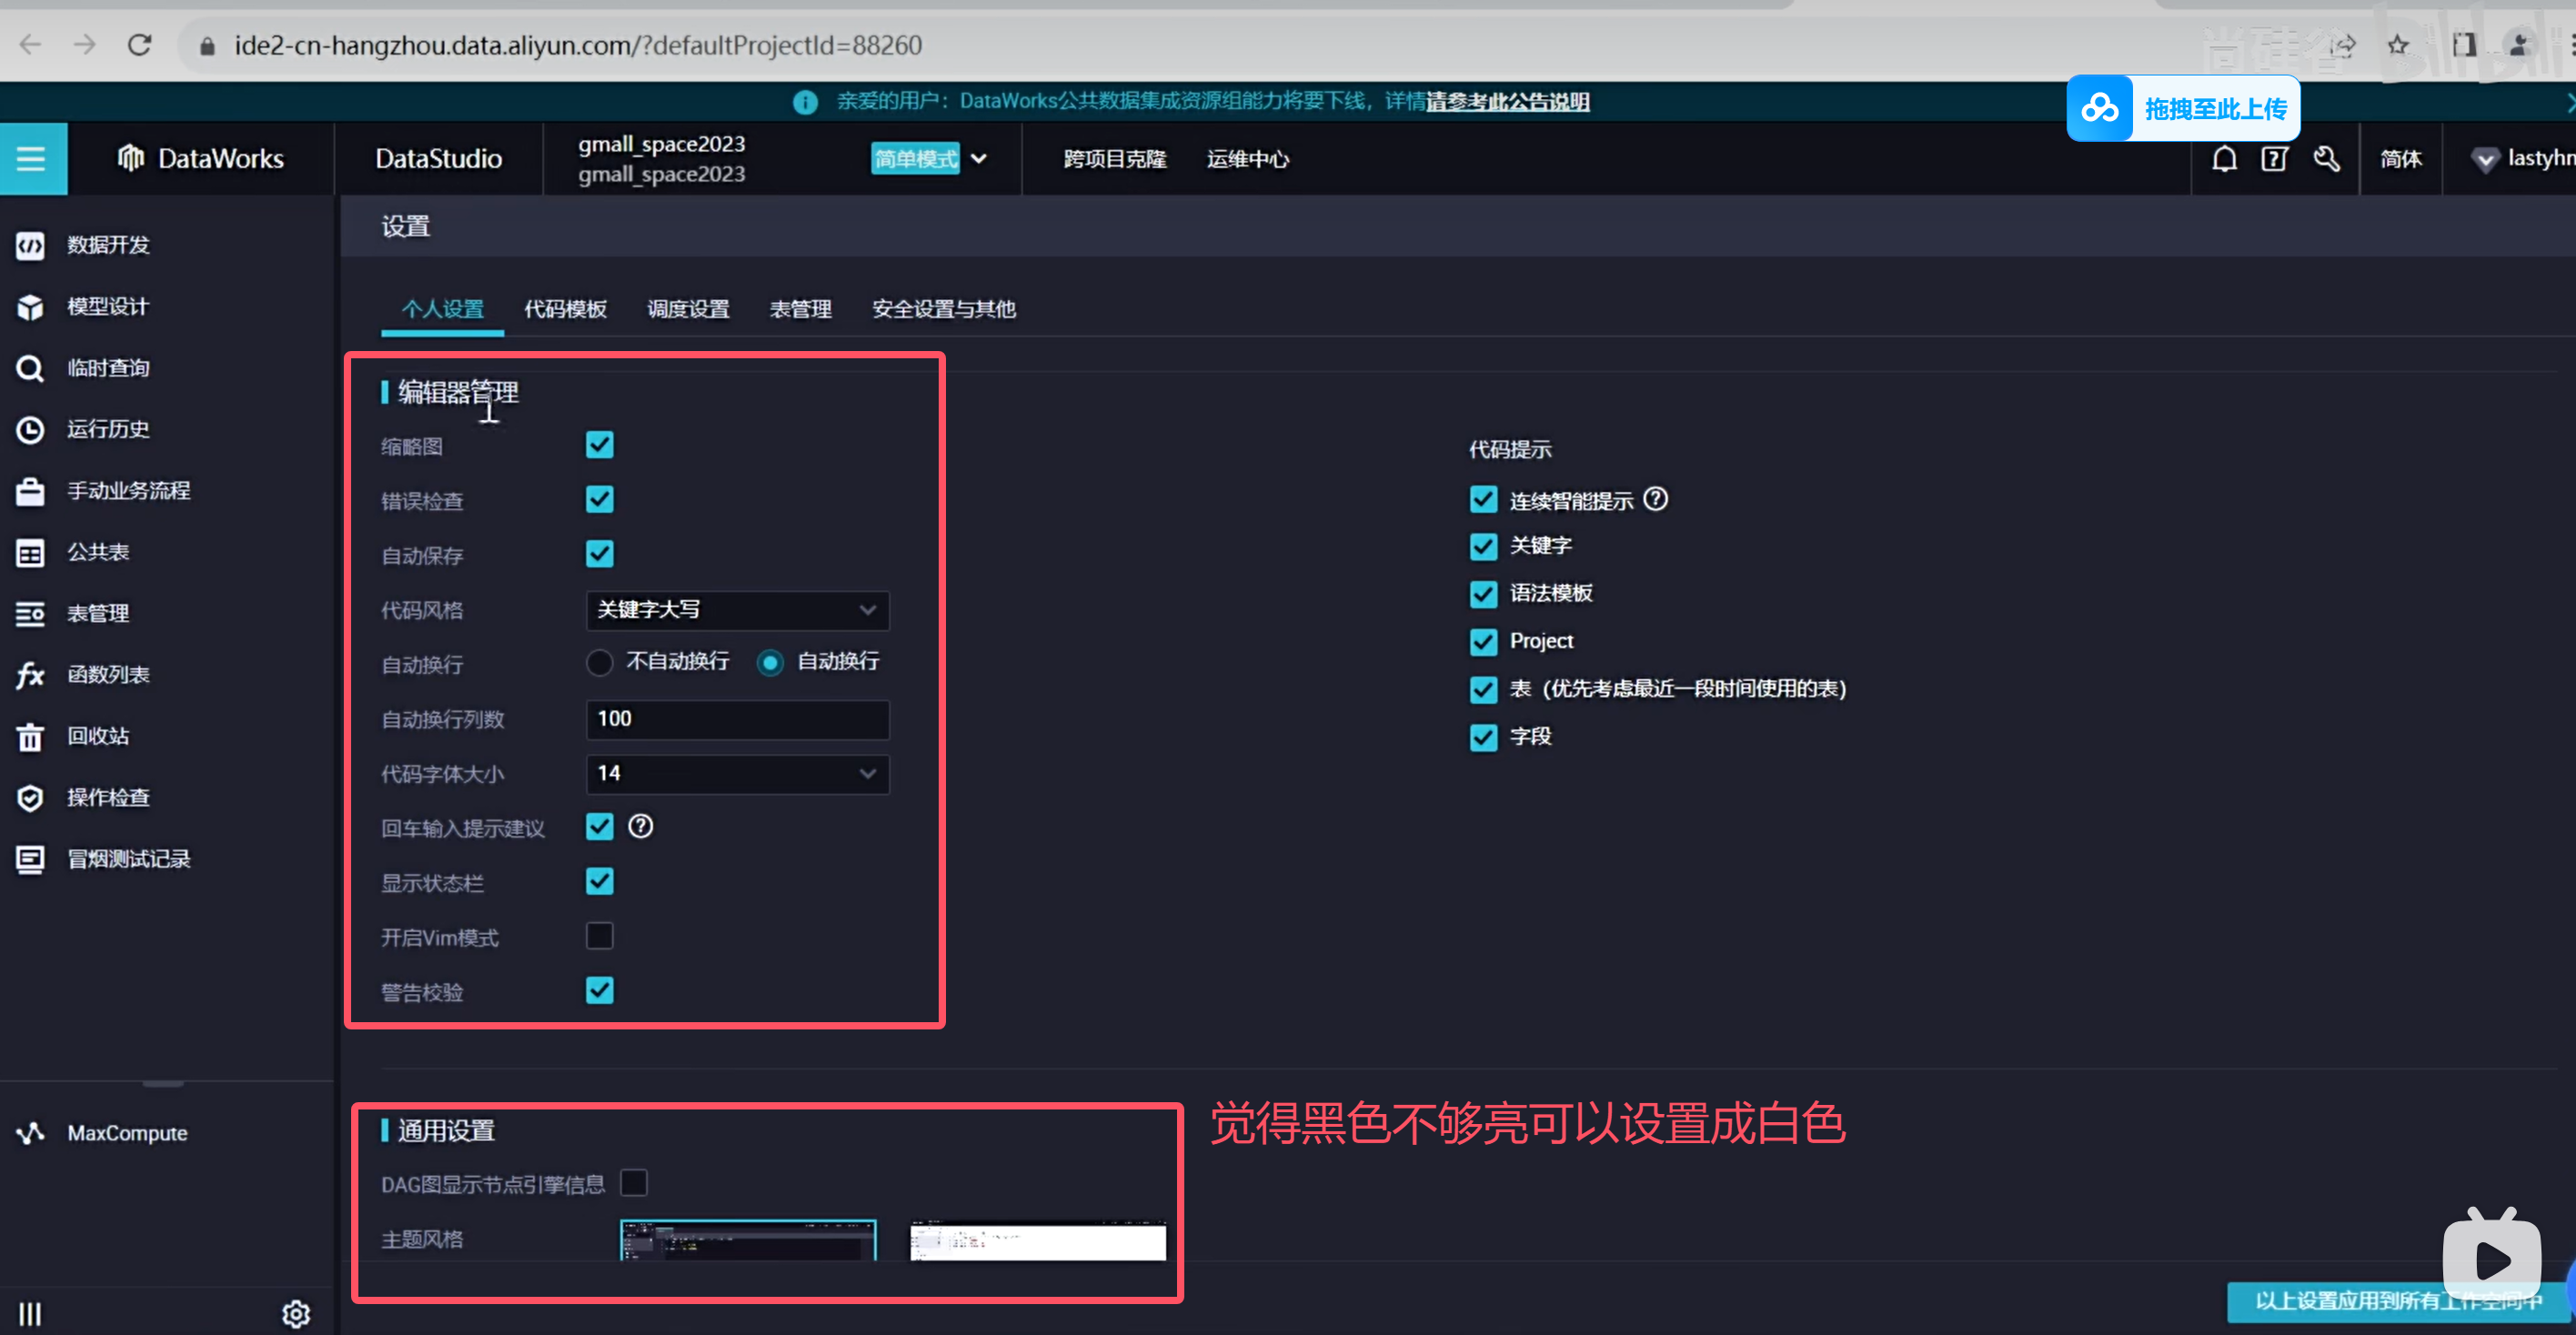This screenshot has height=1335, width=2576.
Task: Open the 代码风格 dropdown
Action: (x=737, y=610)
